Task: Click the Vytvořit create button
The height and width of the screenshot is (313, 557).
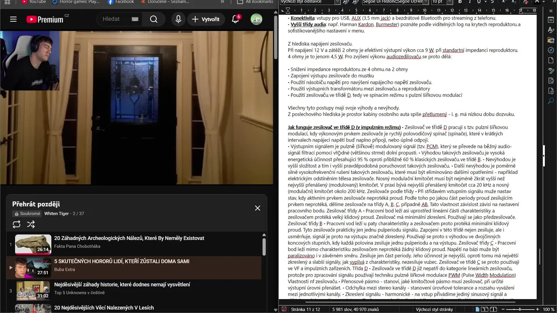Action: tap(206, 19)
